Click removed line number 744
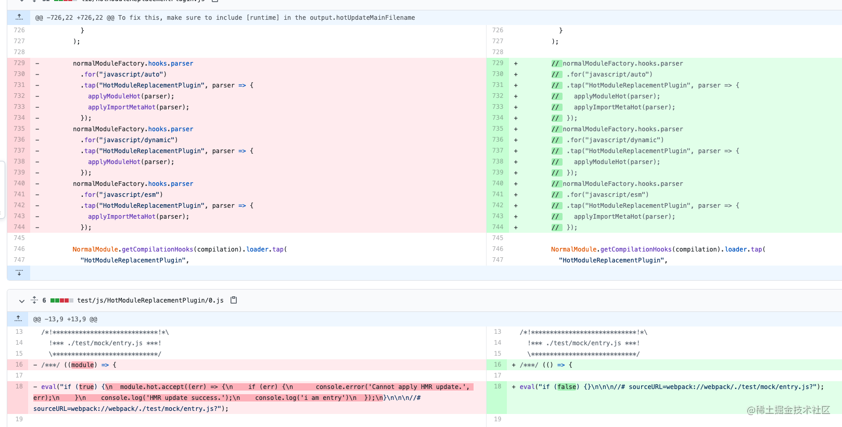 click(19, 227)
